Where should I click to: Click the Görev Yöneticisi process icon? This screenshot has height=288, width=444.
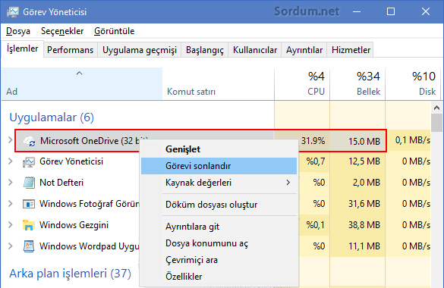pyautogui.click(x=29, y=161)
